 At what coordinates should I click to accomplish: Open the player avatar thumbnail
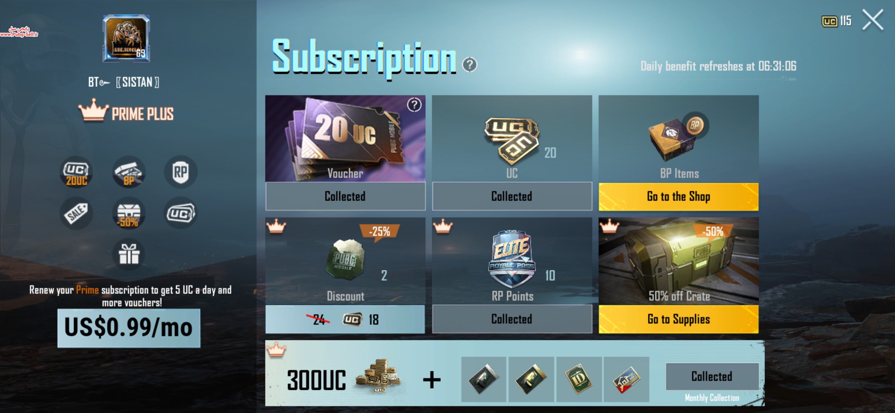(126, 39)
